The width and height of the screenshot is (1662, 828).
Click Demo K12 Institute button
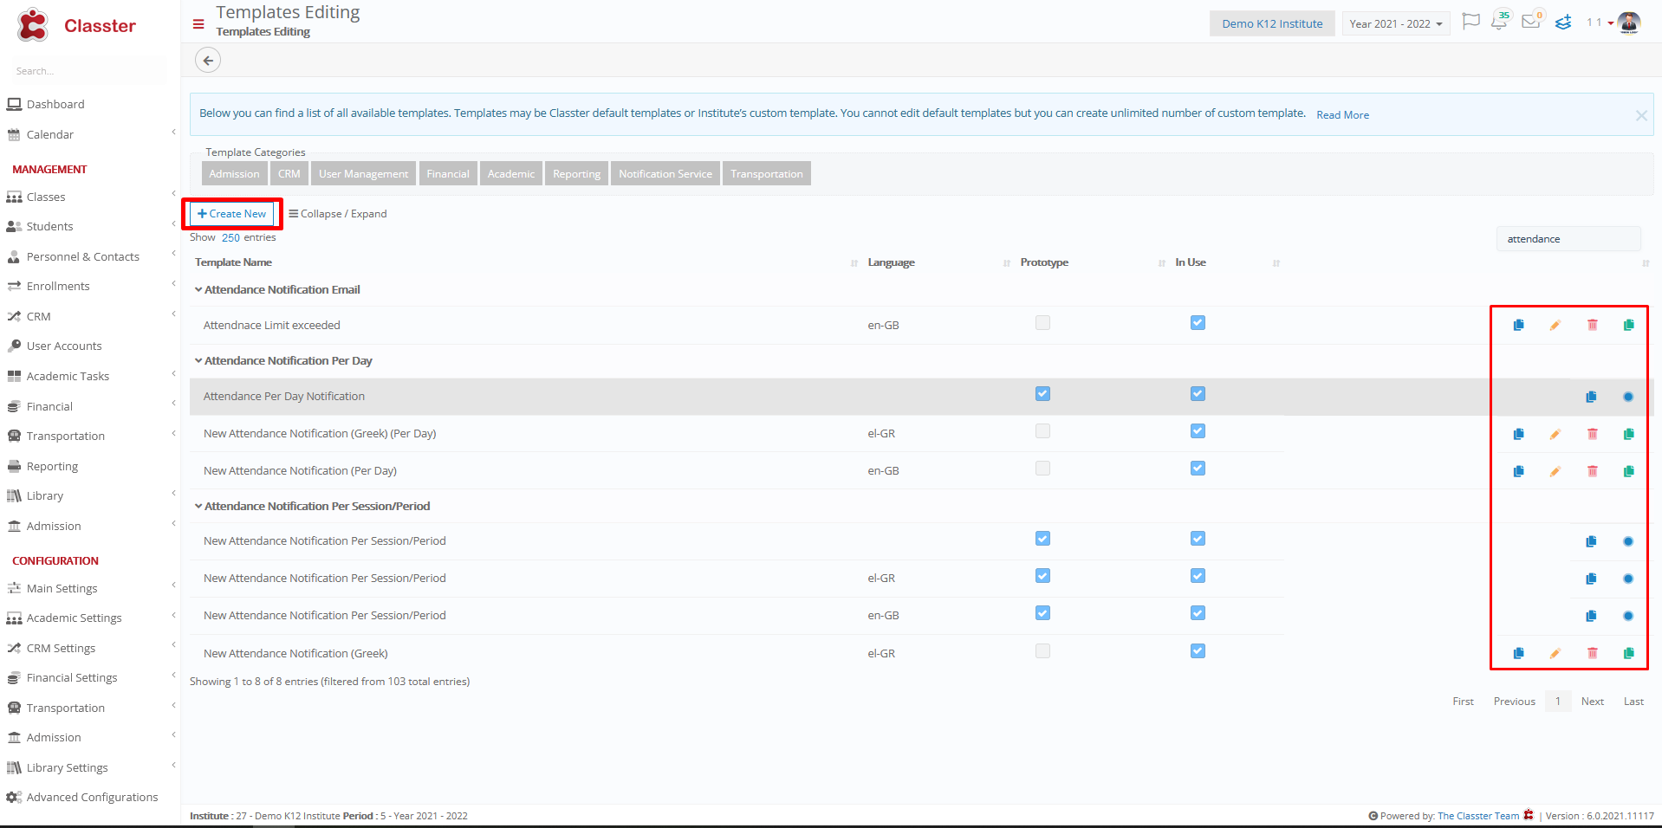1272,23
